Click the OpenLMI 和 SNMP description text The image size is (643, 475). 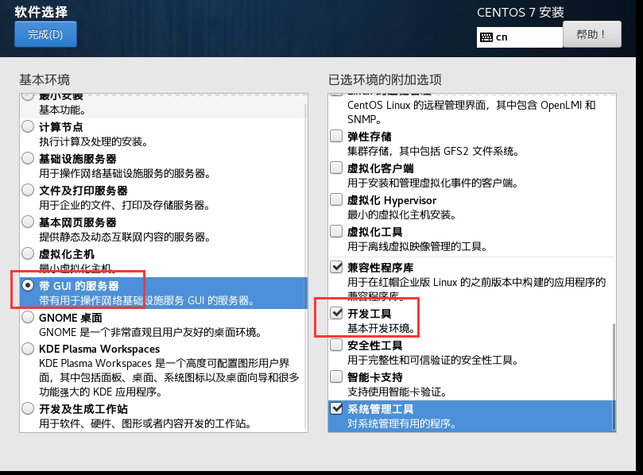pyautogui.click(x=471, y=112)
